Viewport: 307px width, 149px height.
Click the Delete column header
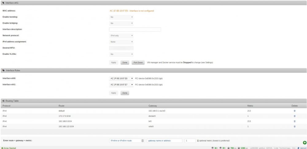tap(294, 106)
